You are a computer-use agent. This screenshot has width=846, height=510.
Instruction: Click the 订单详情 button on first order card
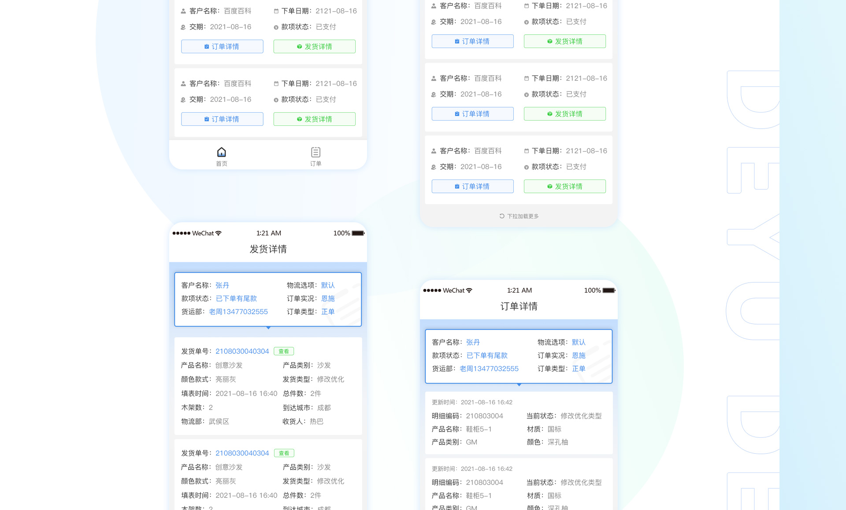click(x=222, y=46)
